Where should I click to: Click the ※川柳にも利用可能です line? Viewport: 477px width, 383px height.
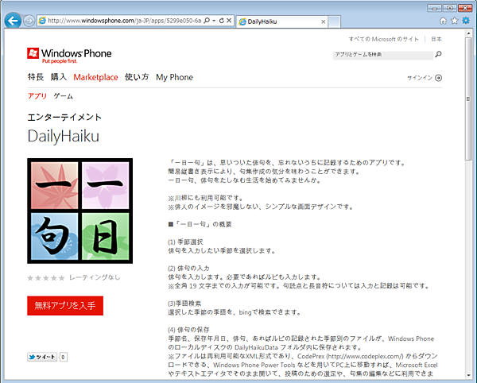pos(206,198)
